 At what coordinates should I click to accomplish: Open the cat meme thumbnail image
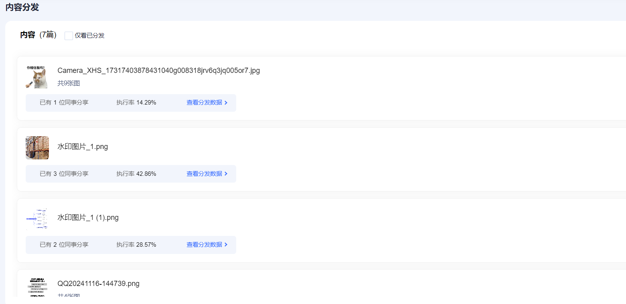click(x=37, y=77)
